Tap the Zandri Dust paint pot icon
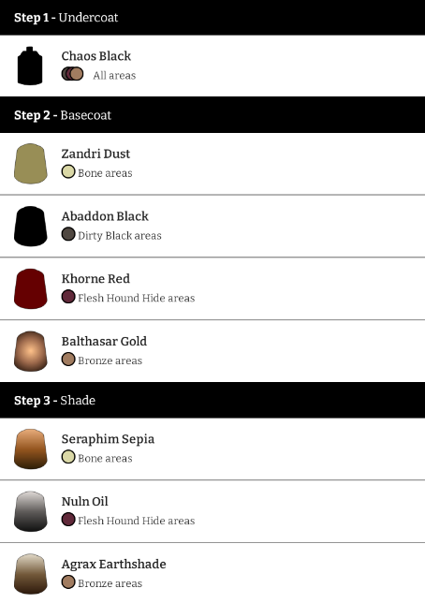 coord(31,164)
